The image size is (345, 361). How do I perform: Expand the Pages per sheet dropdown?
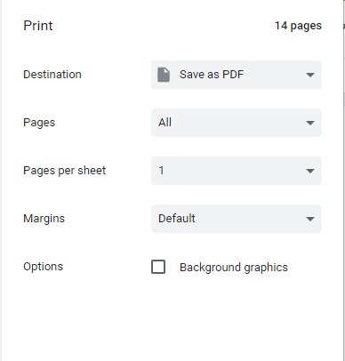(x=237, y=171)
